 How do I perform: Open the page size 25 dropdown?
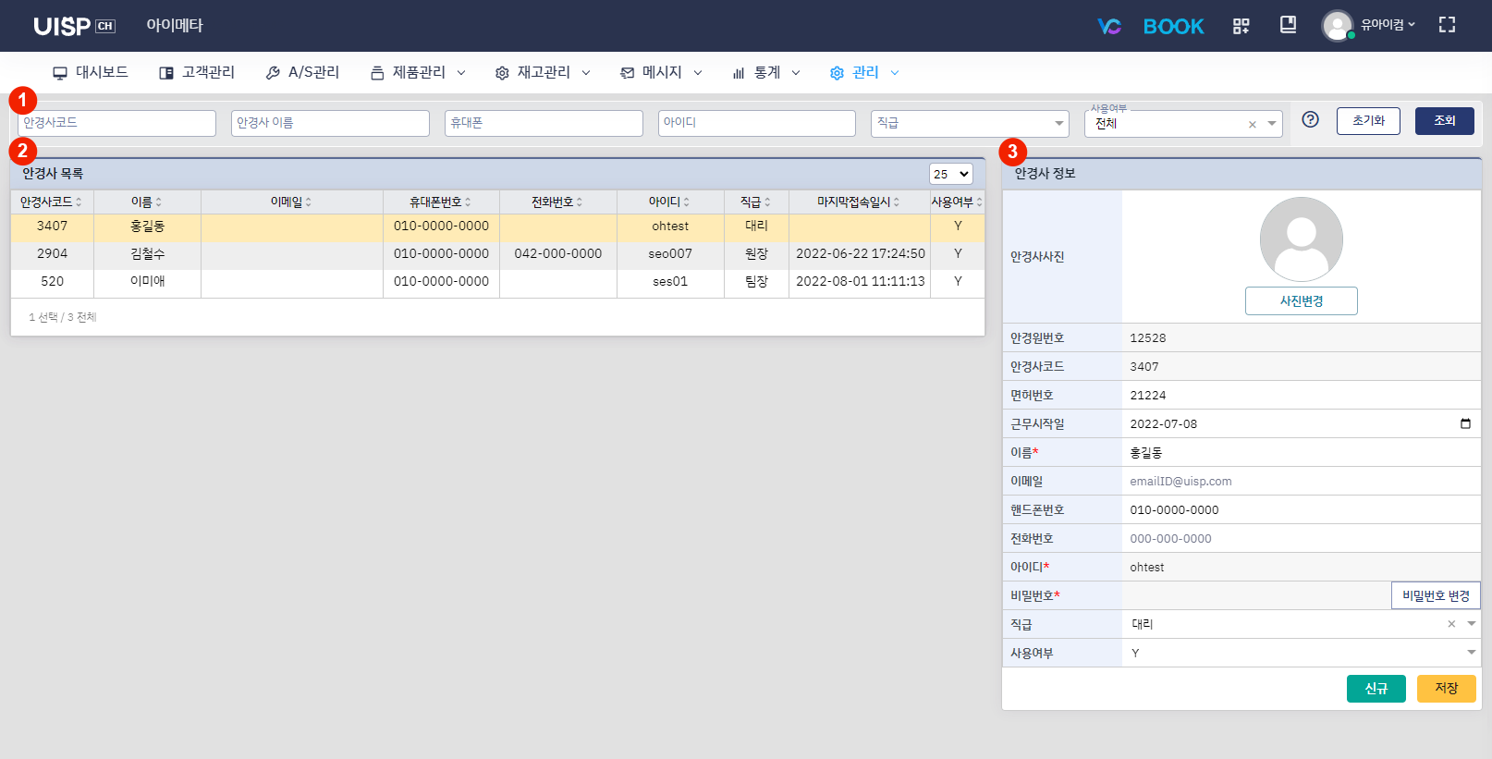(950, 174)
